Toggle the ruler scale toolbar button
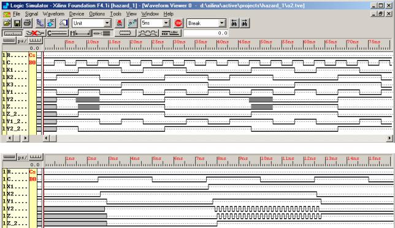Viewport: 395px width, 228px height. (13, 33)
